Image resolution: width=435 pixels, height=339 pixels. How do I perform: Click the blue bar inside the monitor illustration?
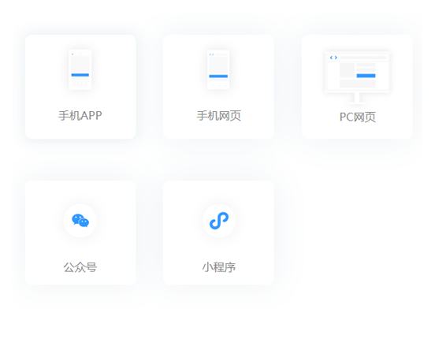coord(366,76)
